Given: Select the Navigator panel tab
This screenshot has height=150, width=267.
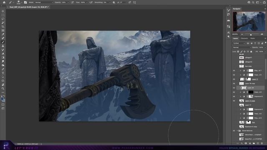Looking at the screenshot, I should coord(237,9).
